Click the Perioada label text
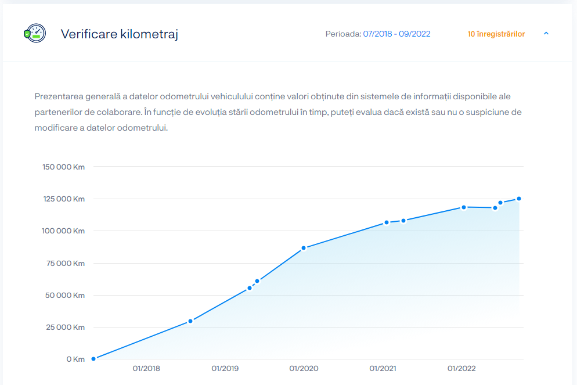This screenshot has width=577, height=385. tap(343, 34)
